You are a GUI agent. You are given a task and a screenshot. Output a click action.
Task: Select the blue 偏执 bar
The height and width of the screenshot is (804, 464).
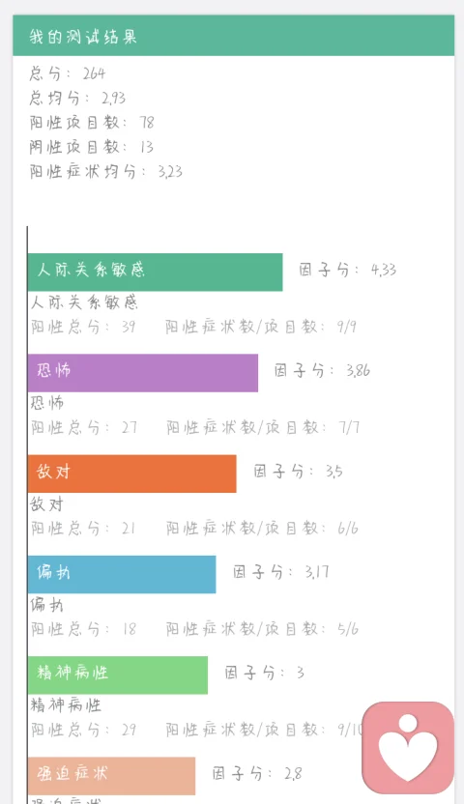(122, 574)
